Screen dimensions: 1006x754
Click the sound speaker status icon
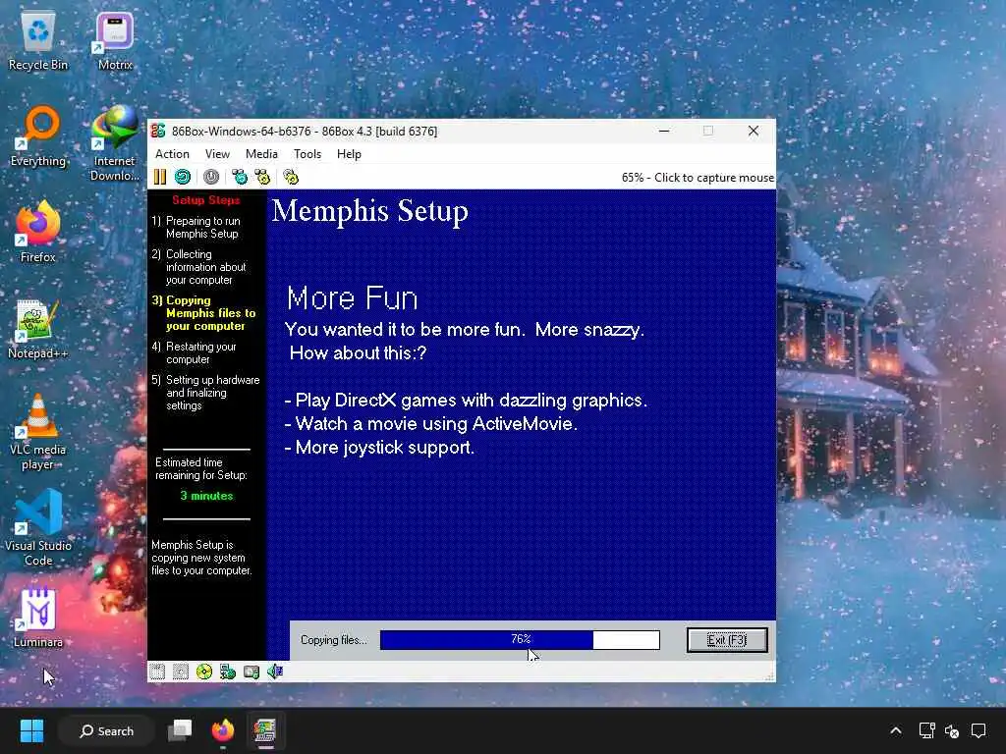pos(275,672)
